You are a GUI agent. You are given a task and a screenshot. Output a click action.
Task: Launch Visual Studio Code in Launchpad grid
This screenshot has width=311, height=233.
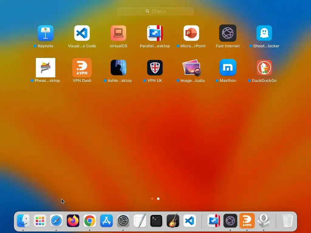[x=82, y=33]
